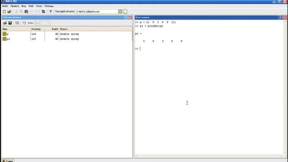288x162 pixels.
Task: Create a new M-file via toolbar icon
Action: coord(4,12)
